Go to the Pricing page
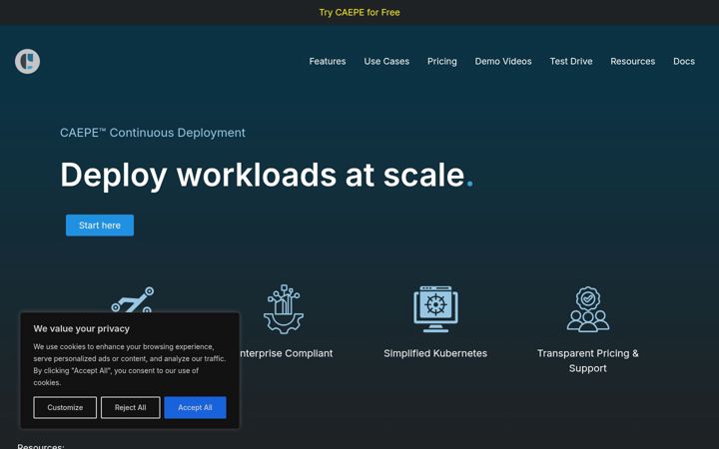Image resolution: width=719 pixels, height=449 pixels. point(442,62)
